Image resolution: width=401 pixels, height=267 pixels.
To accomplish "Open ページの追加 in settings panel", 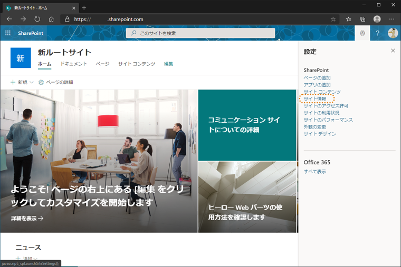I will coord(317,78).
